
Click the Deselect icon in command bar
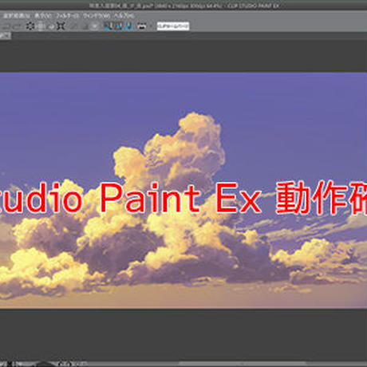[73, 26]
